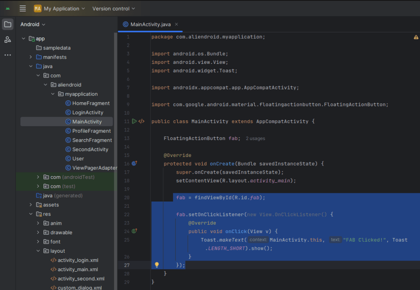
Task: Click AppCompatActivity in the class declaration
Action: click(x=282, y=122)
